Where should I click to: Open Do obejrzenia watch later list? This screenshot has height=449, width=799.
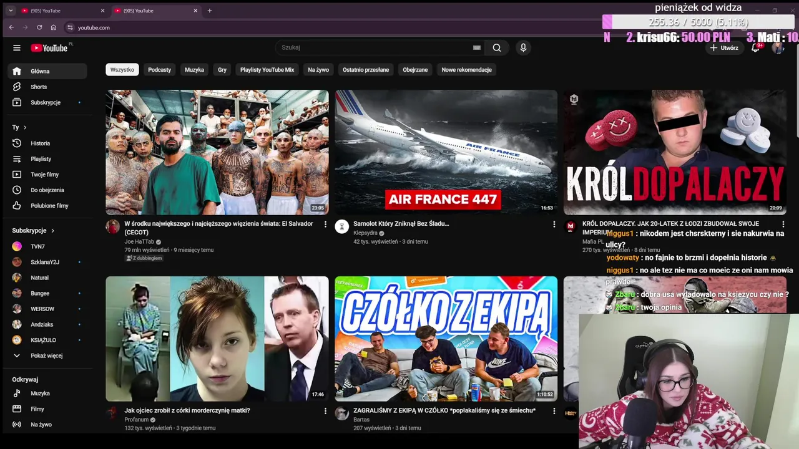(47, 190)
